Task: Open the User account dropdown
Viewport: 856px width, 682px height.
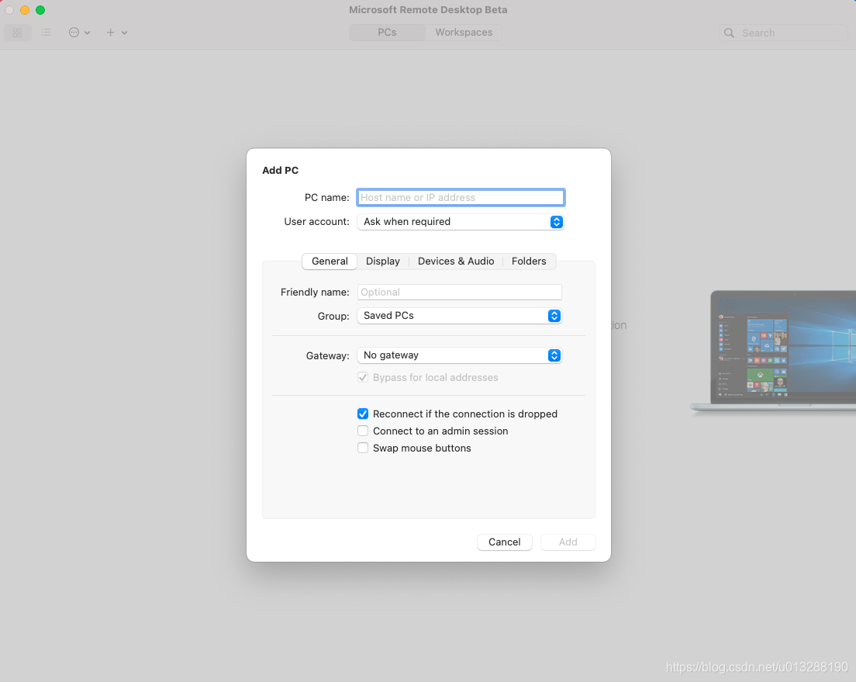Action: point(461,221)
